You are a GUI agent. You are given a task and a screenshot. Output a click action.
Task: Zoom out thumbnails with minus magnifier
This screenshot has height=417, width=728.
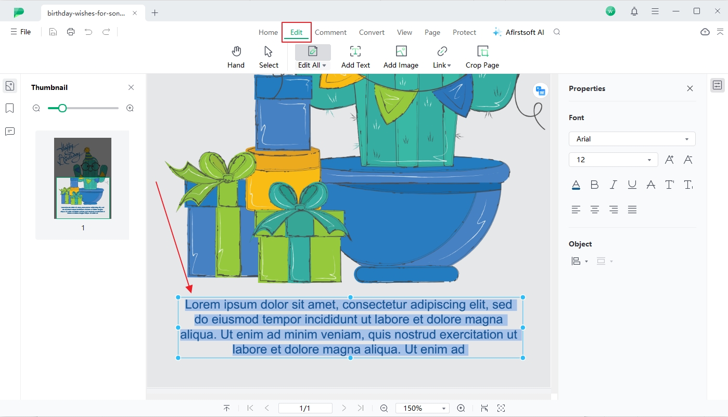pos(36,108)
